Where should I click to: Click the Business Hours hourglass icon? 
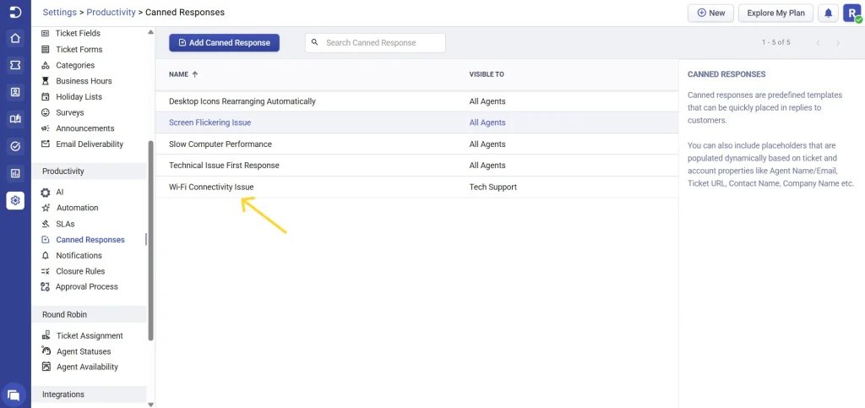click(46, 81)
